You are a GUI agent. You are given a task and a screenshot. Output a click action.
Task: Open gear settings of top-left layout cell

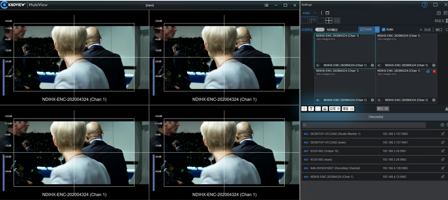click(x=372, y=65)
